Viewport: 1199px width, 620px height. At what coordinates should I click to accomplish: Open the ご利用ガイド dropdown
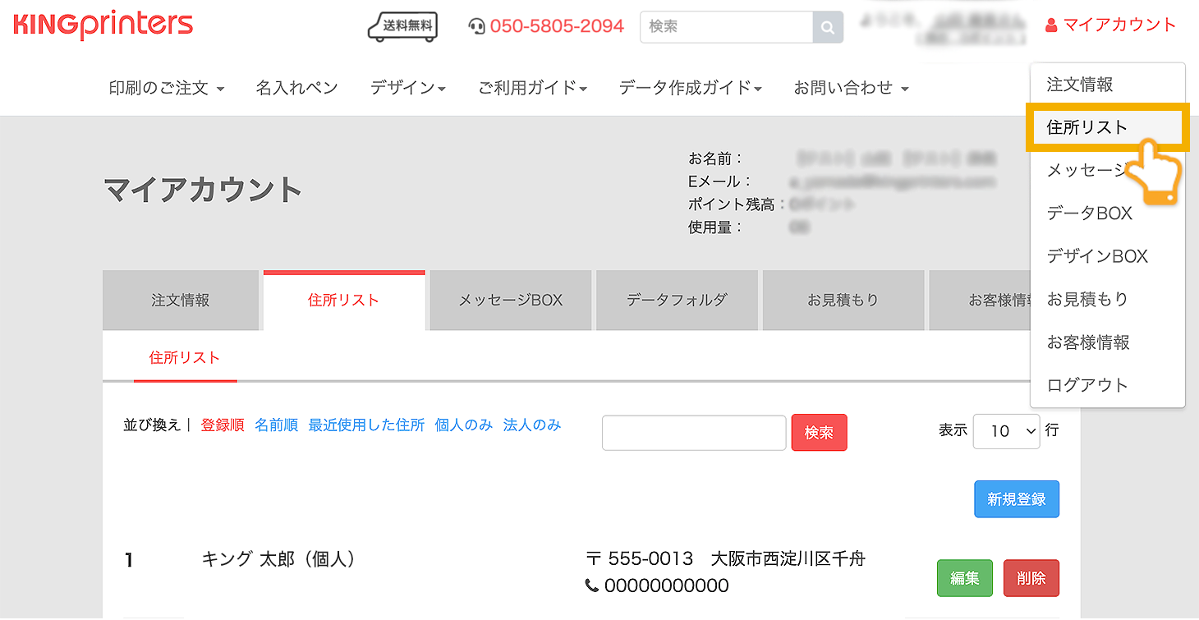532,88
